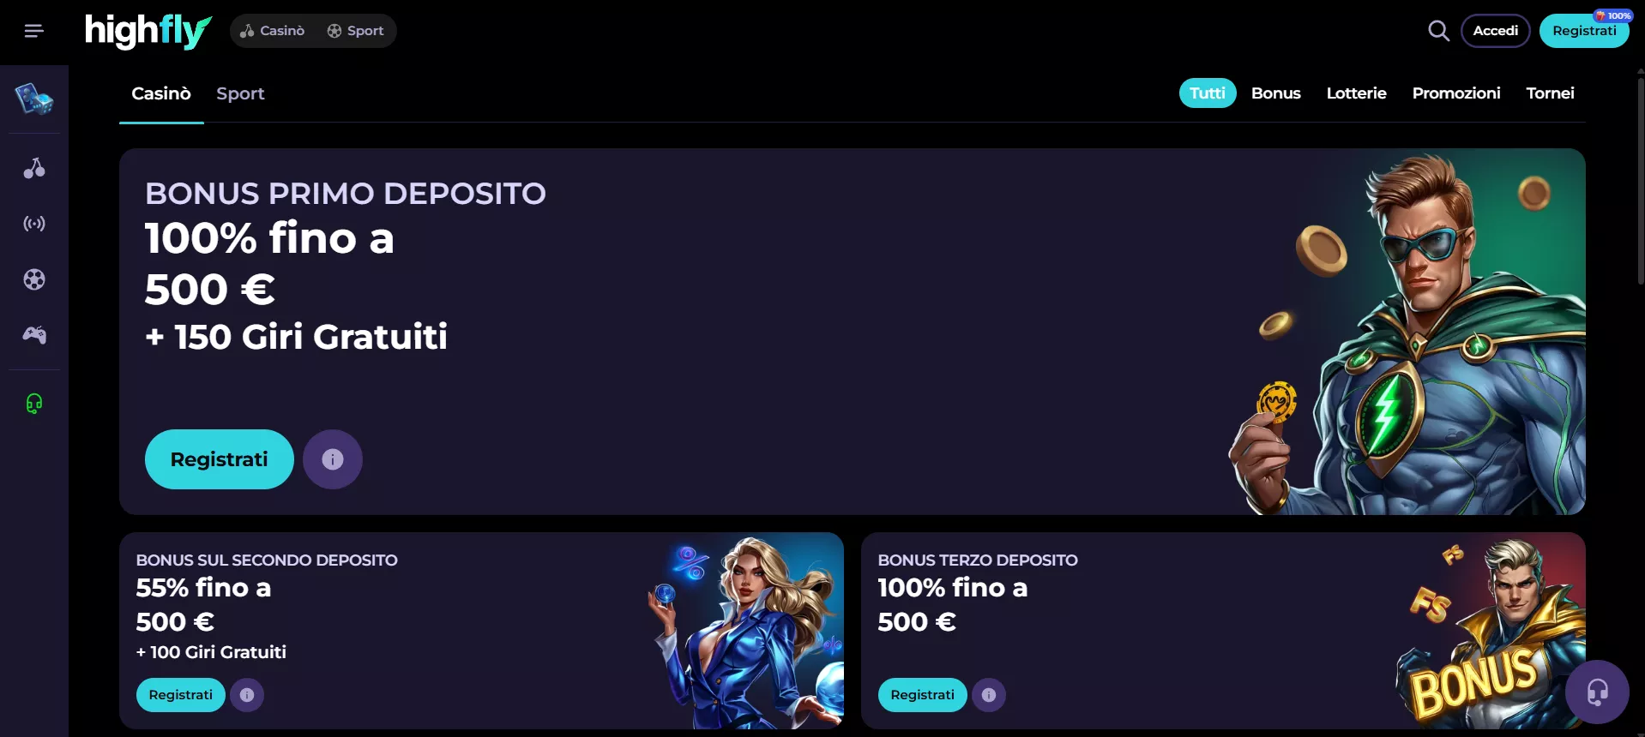
Task: Click the promo cards icon atop sidebar
Action: (34, 99)
